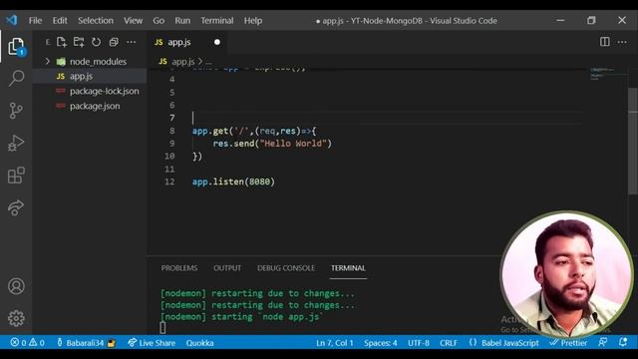Open Live Share view in activity bar
638x359 pixels.
click(16, 207)
